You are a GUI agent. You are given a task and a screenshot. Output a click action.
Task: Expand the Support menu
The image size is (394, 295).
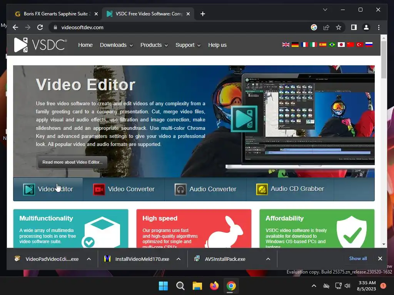click(188, 45)
